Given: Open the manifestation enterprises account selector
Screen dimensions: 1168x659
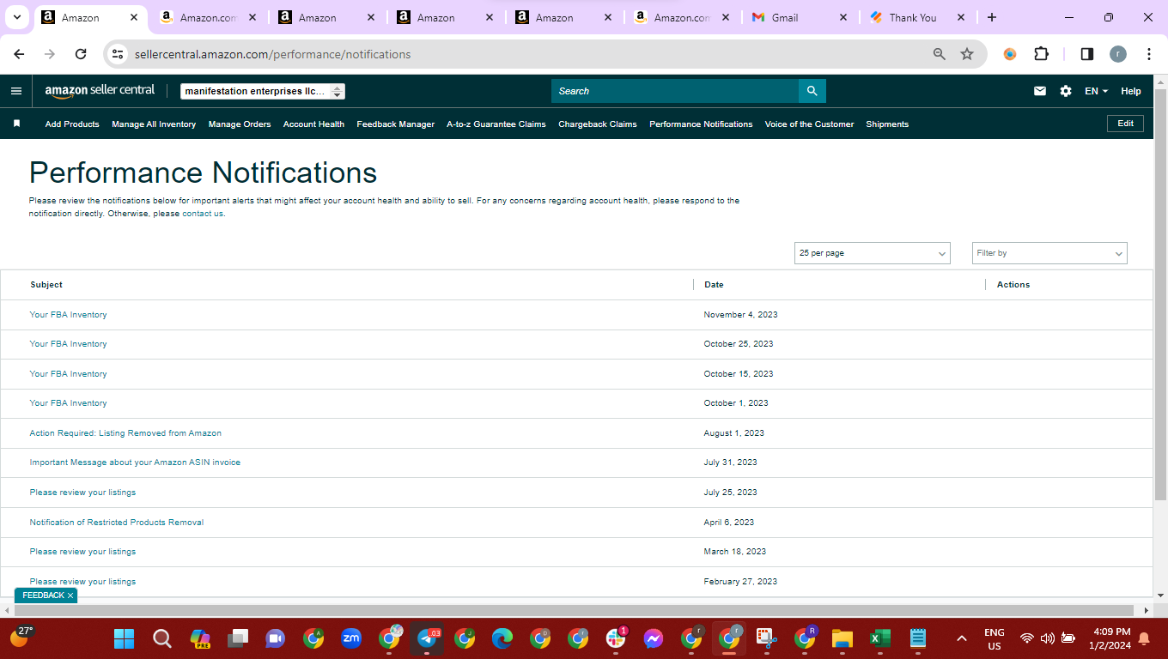Looking at the screenshot, I should pos(263,91).
